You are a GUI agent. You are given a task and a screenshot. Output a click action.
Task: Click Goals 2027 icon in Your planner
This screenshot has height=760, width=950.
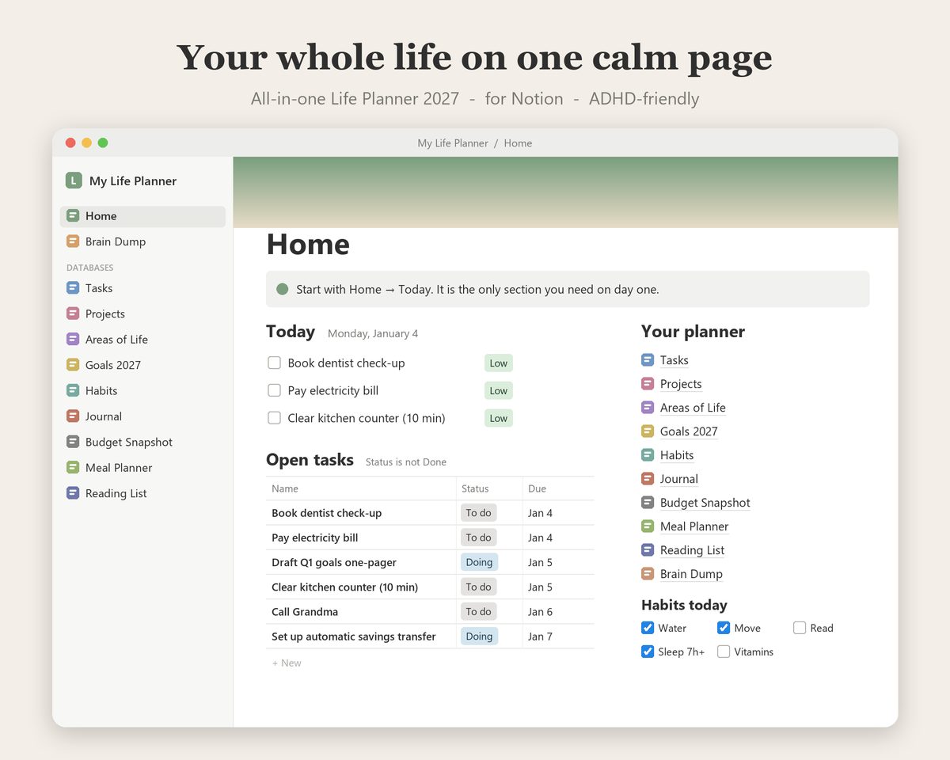648,431
